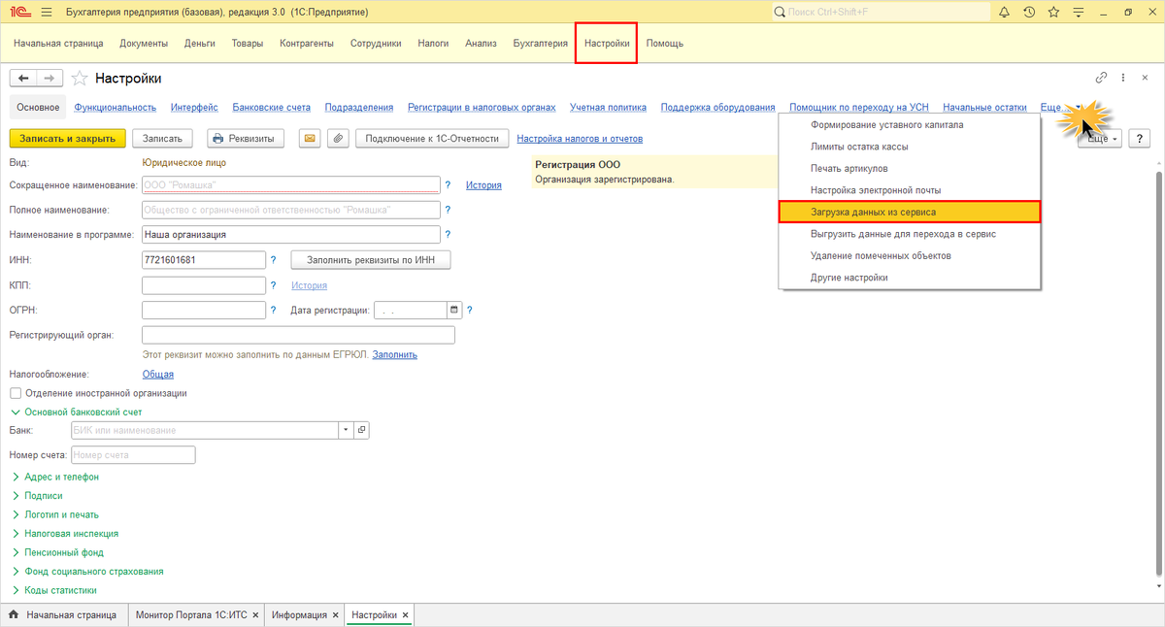Show hint for Полное наименование
The height and width of the screenshot is (627, 1165).
(448, 210)
